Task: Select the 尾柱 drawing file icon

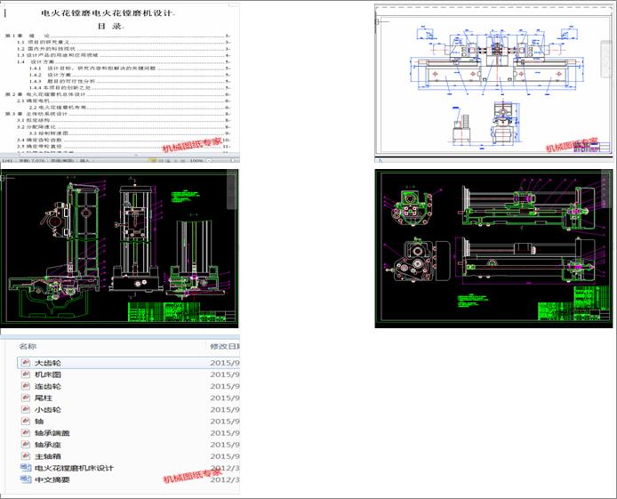Action: click(26, 398)
